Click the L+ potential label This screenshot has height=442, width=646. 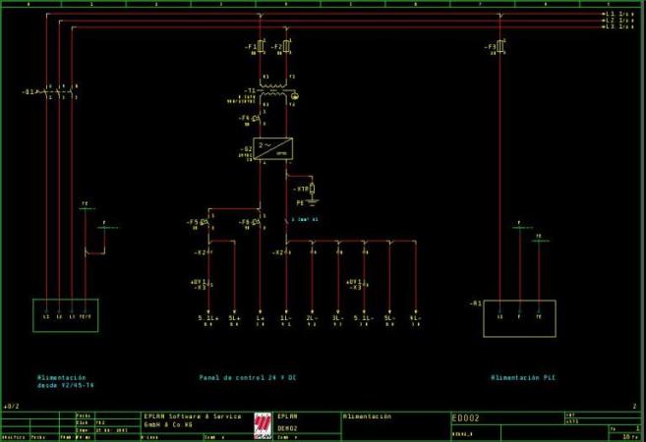(261, 317)
